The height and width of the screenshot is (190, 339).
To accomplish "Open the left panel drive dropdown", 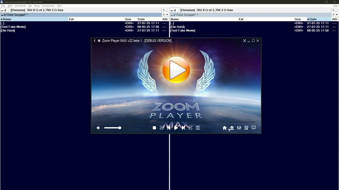I will point(5,10).
